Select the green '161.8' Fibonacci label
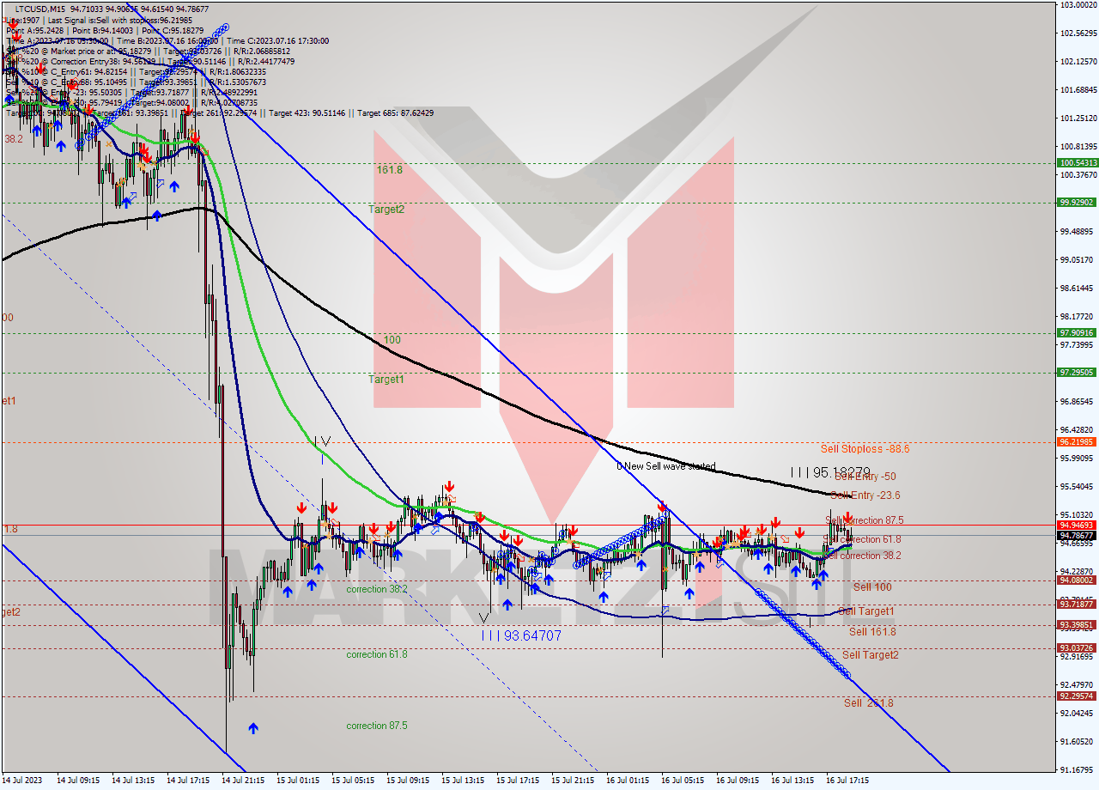The width and height of the screenshot is (1099, 790). click(389, 170)
